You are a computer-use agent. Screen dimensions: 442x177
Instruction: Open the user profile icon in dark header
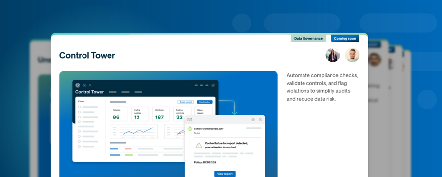pyautogui.click(x=213, y=85)
